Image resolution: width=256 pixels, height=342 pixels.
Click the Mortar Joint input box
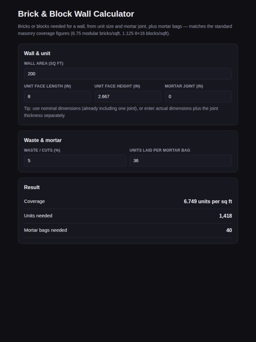tap(198, 97)
